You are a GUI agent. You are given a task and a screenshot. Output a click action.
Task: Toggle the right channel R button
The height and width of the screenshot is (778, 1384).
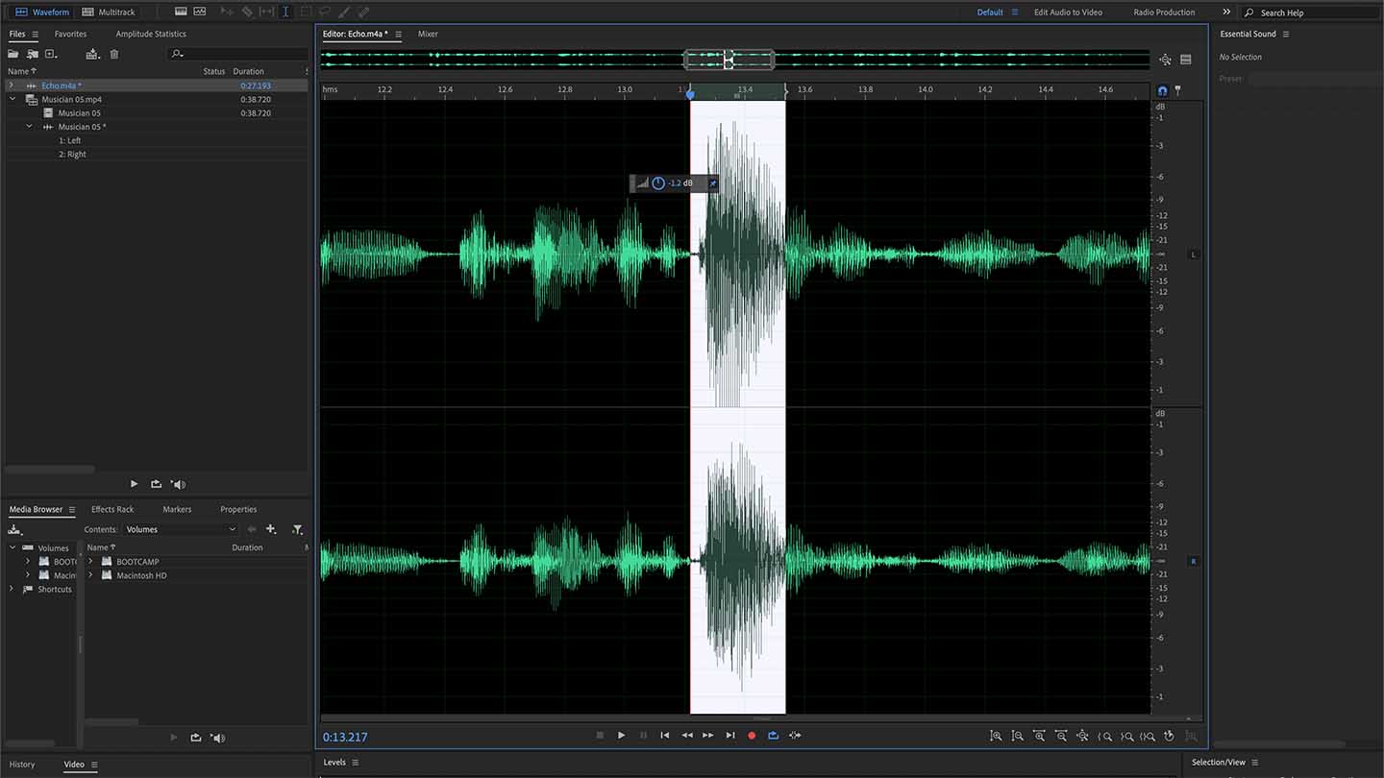click(1194, 561)
